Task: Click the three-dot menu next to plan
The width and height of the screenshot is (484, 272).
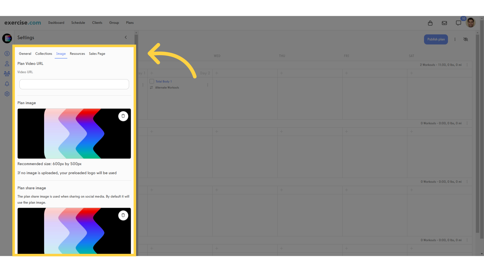Action: (455, 39)
